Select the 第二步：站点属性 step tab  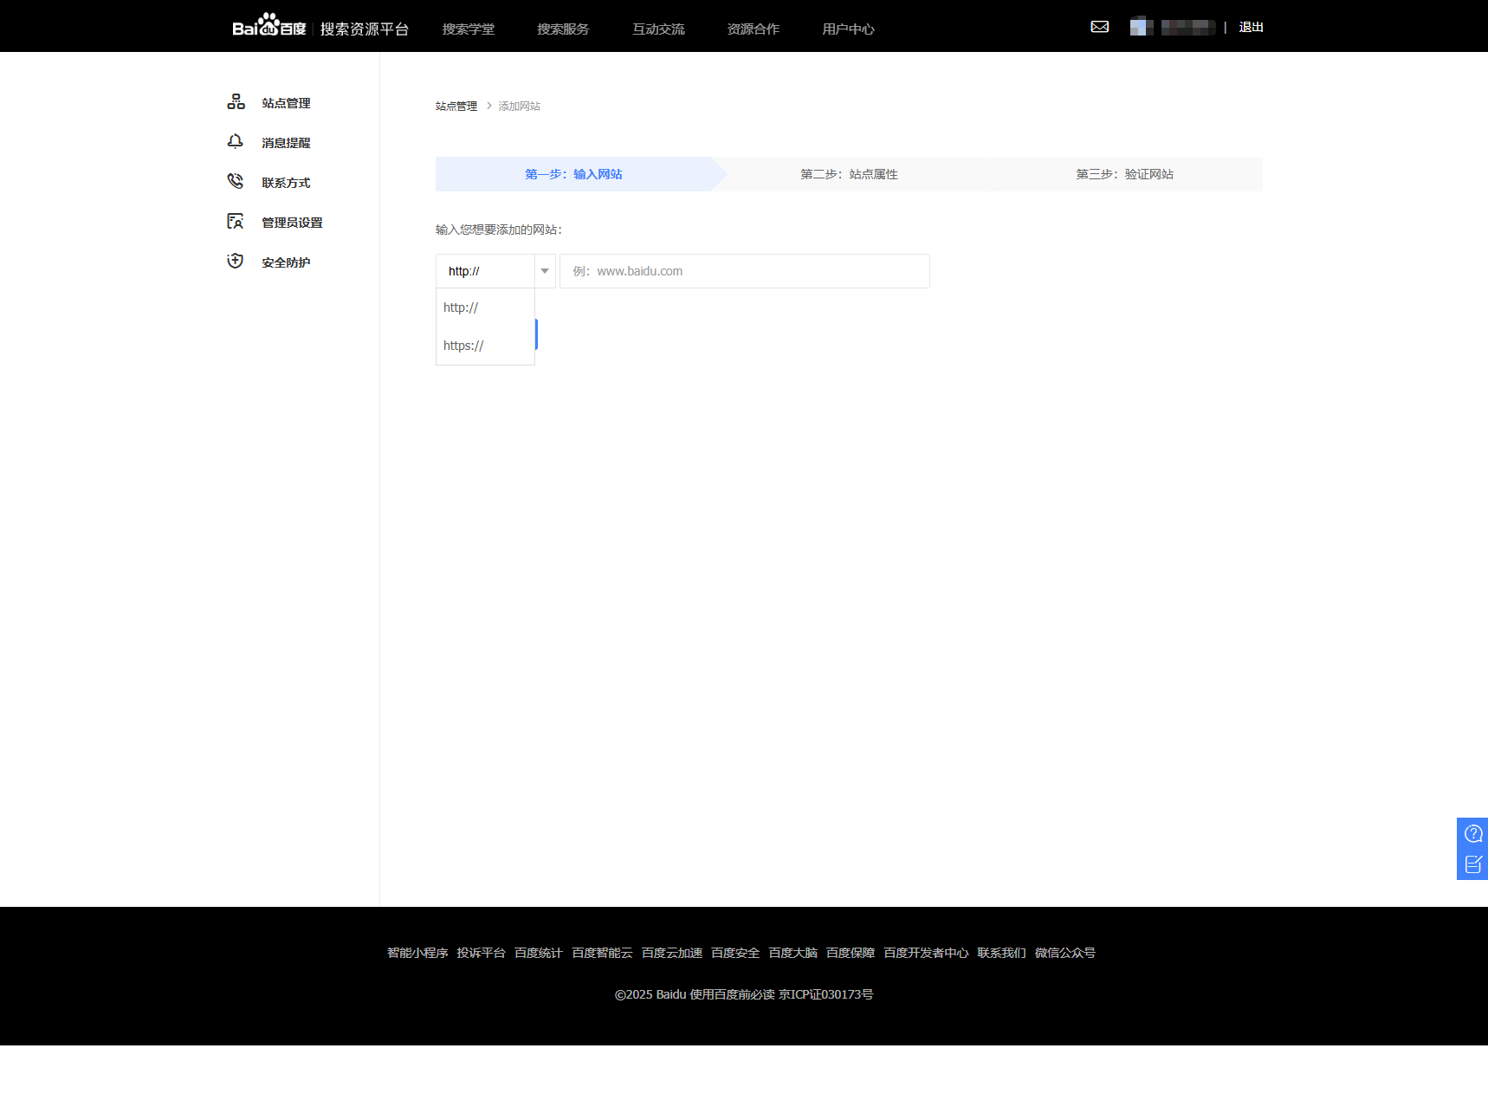tap(849, 174)
